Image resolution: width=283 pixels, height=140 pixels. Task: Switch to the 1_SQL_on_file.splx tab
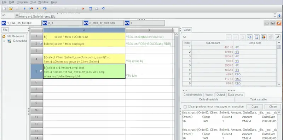click(21, 23)
